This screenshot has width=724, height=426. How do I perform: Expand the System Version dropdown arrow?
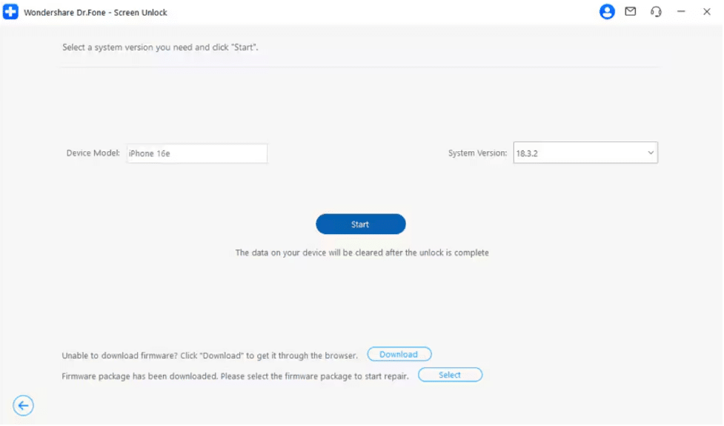click(651, 153)
